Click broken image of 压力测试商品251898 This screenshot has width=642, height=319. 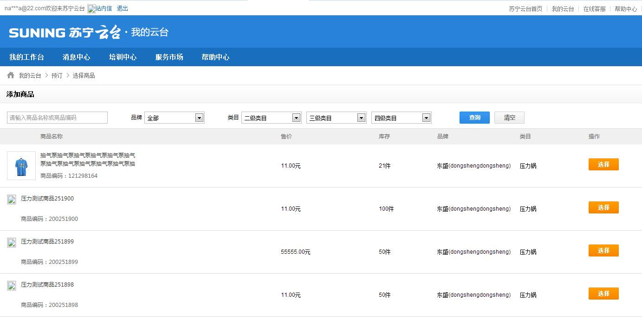(x=12, y=286)
